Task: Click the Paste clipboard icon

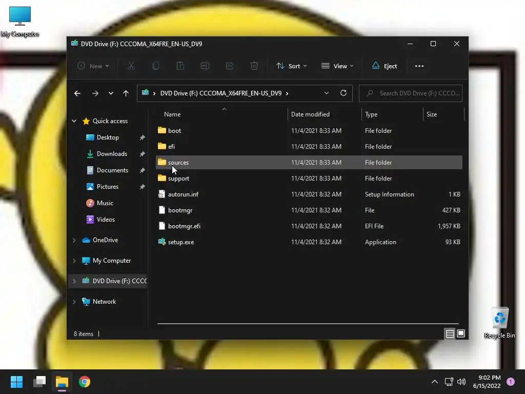Action: click(x=180, y=66)
